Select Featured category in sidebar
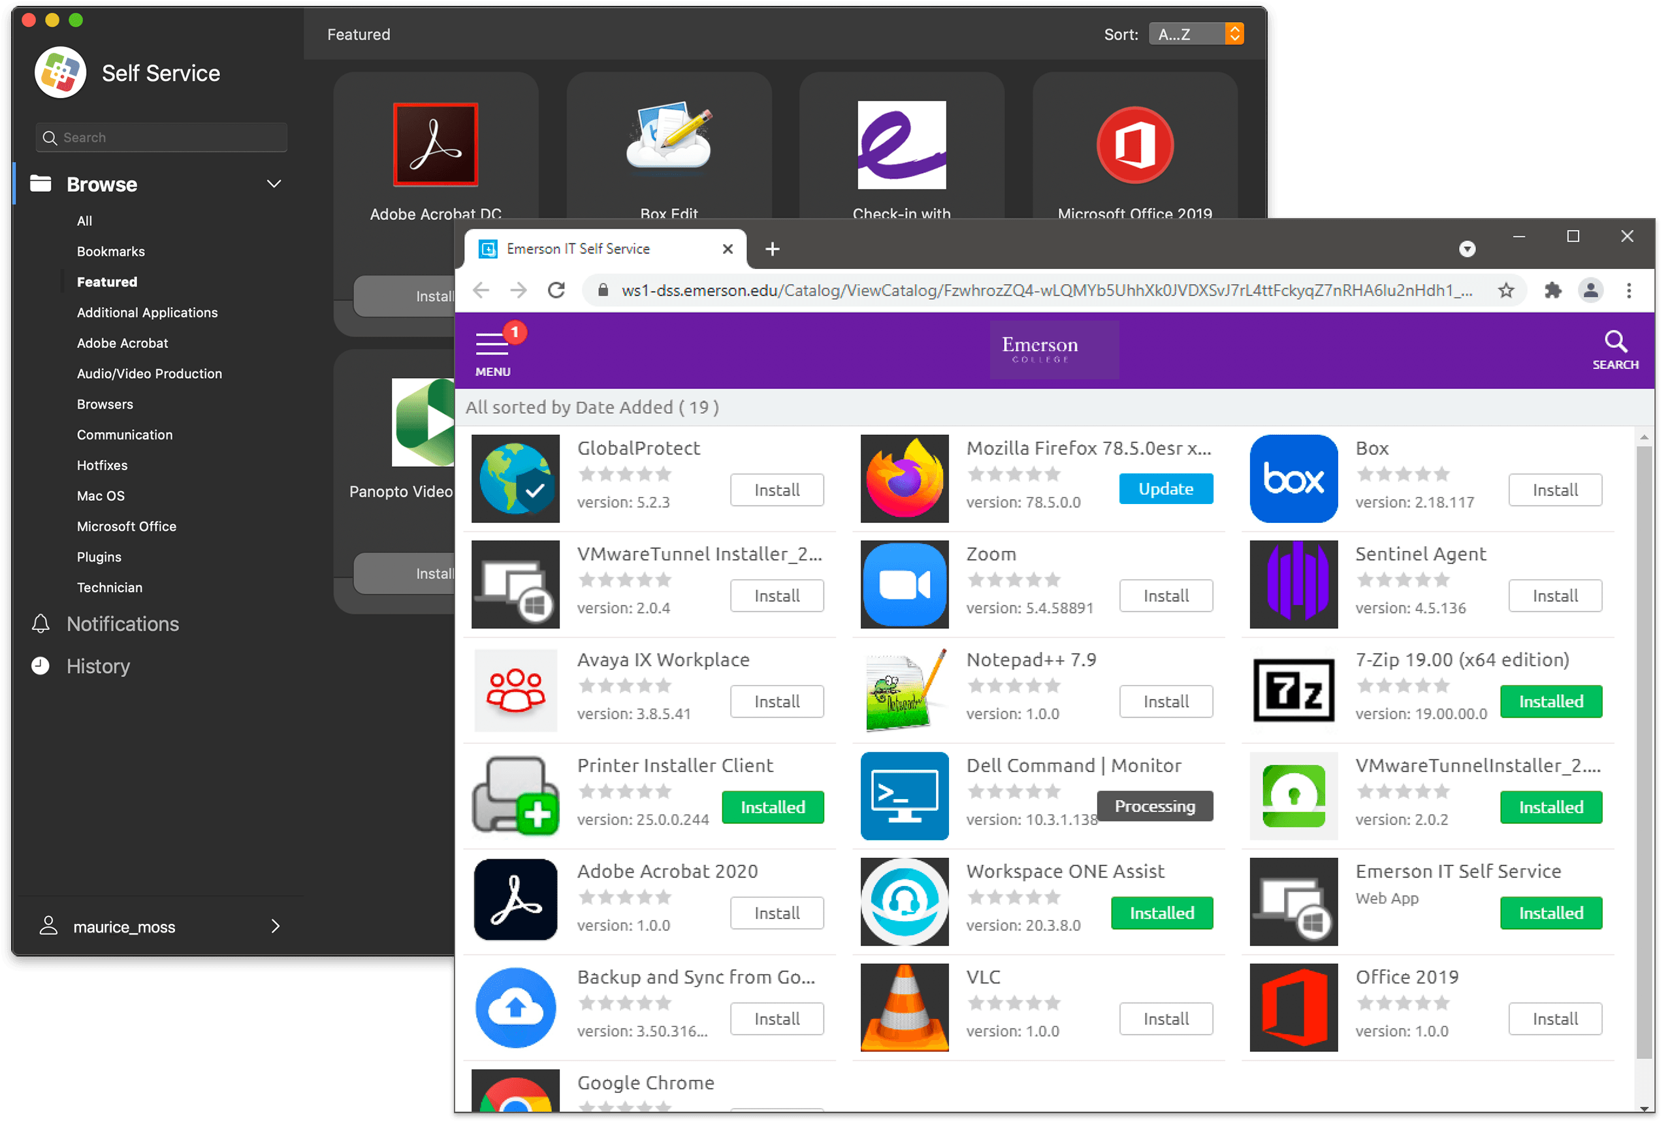This screenshot has height=1140, width=1670. point(105,281)
